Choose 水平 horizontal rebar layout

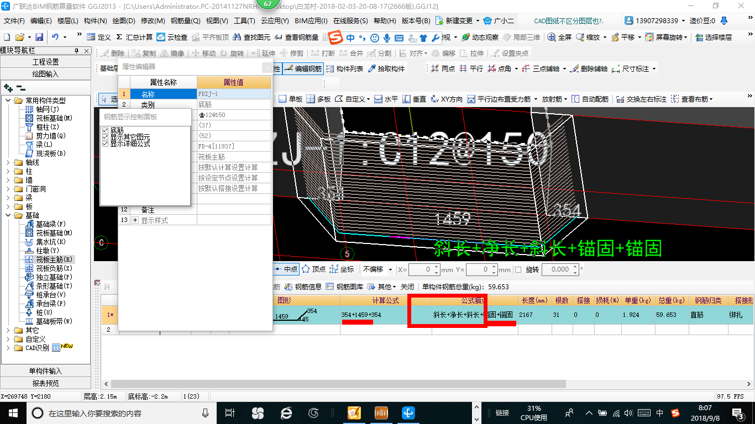point(386,99)
